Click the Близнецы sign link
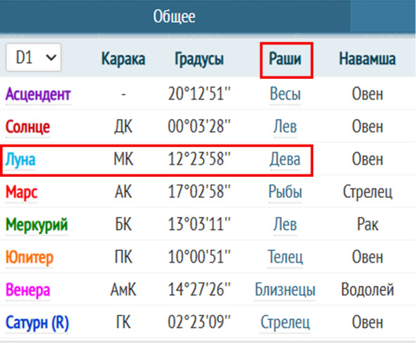The width and height of the screenshot is (416, 343). (285, 289)
